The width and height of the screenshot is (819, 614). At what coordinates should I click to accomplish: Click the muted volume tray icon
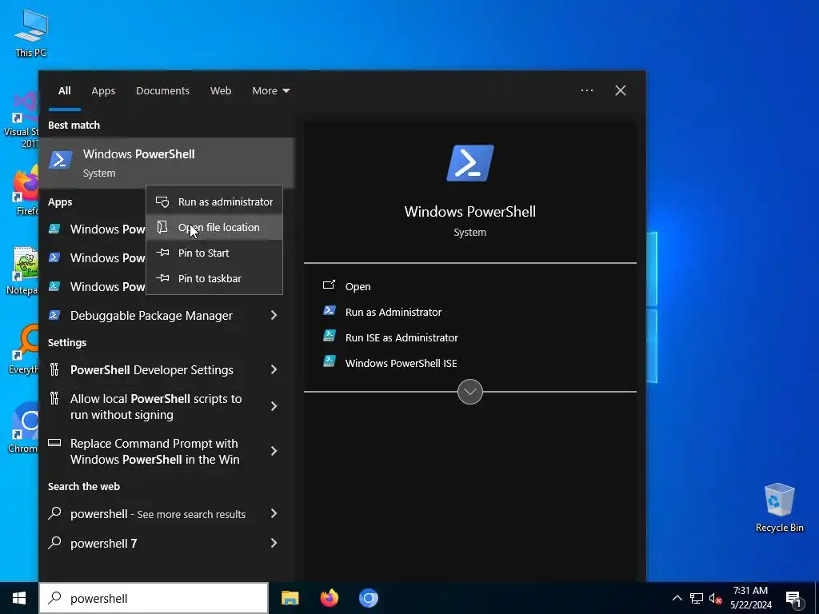[x=715, y=598]
